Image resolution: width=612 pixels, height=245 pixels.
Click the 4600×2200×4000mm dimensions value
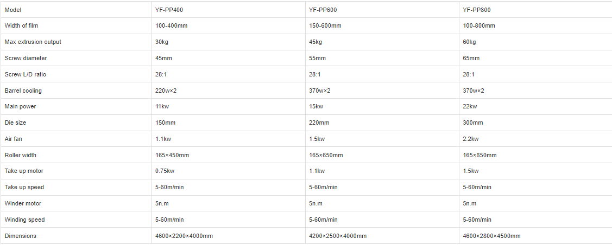pyautogui.click(x=184, y=236)
